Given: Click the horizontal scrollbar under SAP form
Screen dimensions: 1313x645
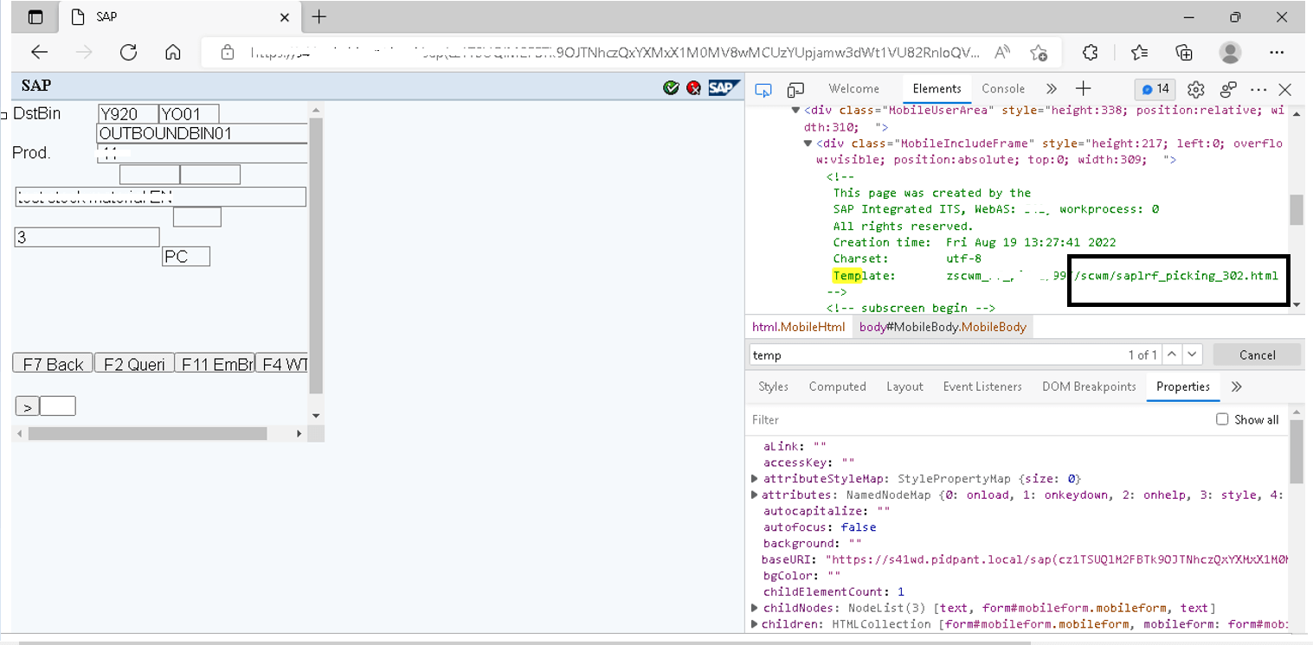Looking at the screenshot, I should (147, 433).
